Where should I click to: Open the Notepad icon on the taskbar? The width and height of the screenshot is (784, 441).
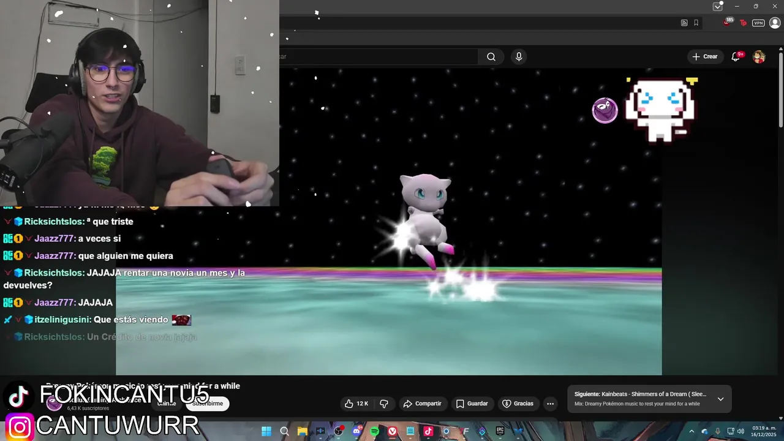tap(410, 431)
